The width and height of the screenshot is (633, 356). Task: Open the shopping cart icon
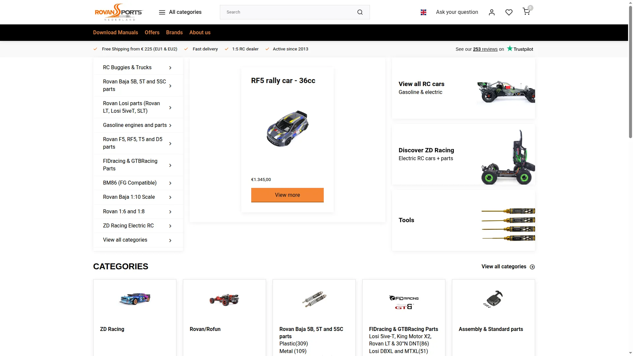527,12
